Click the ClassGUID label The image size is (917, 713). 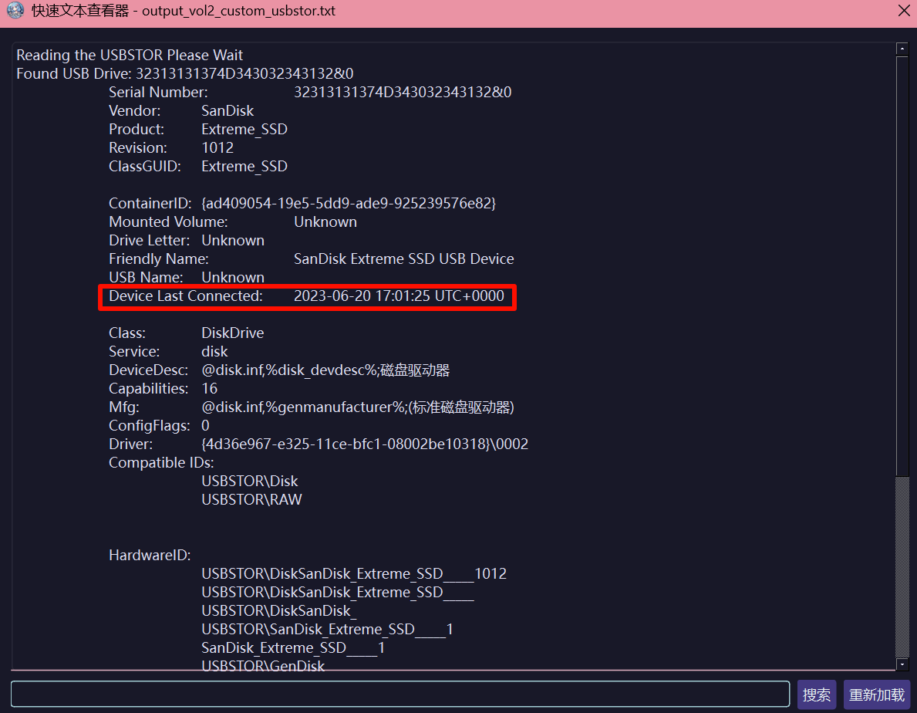[x=145, y=167]
